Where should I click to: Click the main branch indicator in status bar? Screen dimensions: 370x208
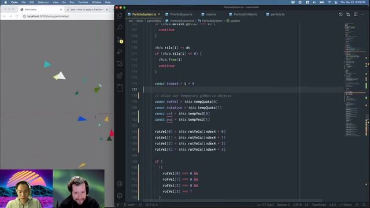pyautogui.click(x=129, y=205)
